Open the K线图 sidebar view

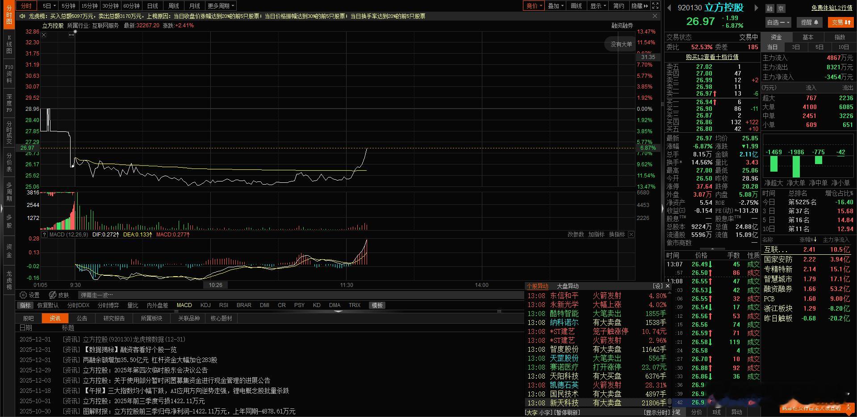pyautogui.click(x=9, y=45)
